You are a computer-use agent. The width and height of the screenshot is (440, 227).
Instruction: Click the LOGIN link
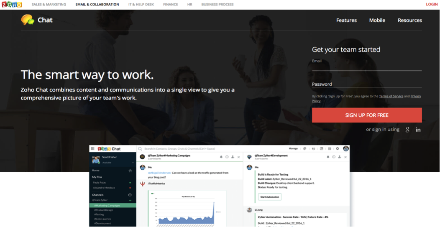pos(432,5)
